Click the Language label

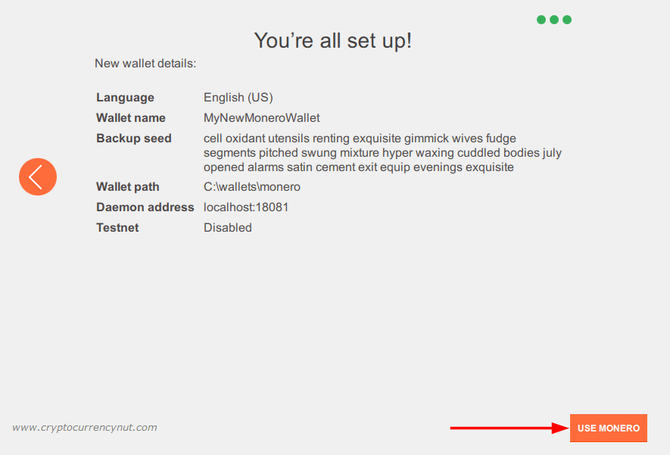click(125, 98)
